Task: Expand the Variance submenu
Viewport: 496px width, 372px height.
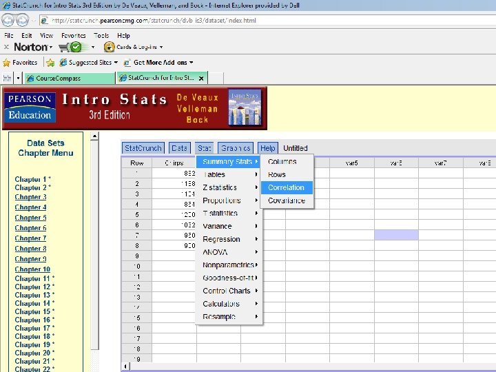Action: [229, 226]
